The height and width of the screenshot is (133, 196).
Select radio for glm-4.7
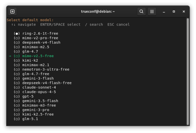(x=17, y=52)
